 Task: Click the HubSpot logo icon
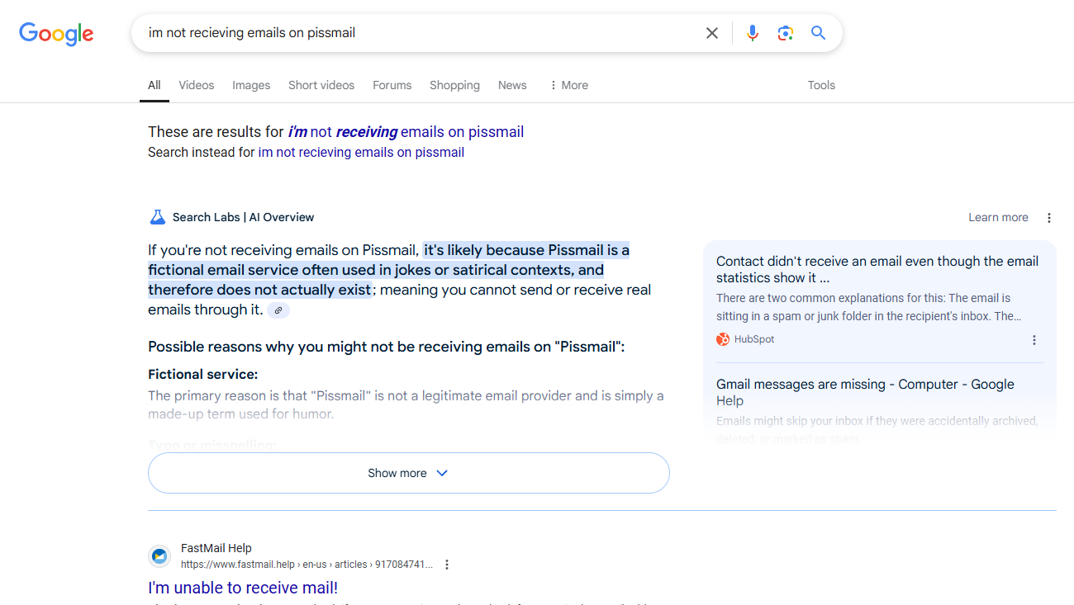(x=723, y=339)
